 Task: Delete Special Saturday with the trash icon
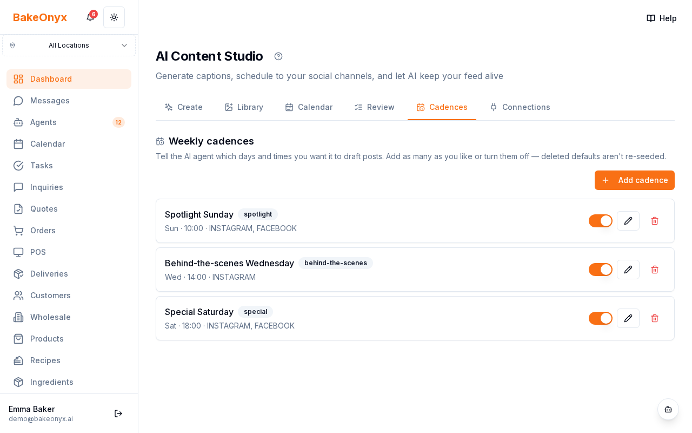tap(655, 318)
